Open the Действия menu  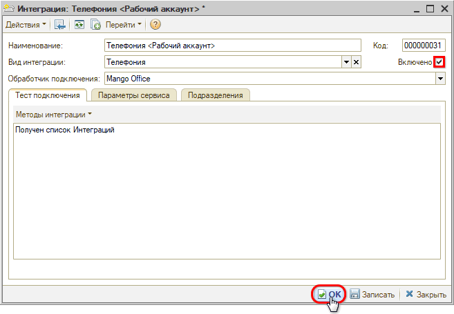click(x=26, y=25)
